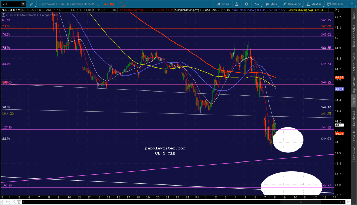Click the 23.6% Fibonacci level label
Screen dimensions: 357x205
coord(6,26)
